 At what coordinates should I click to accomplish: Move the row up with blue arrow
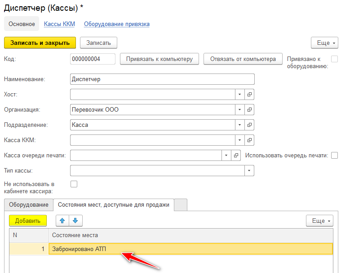click(x=62, y=221)
